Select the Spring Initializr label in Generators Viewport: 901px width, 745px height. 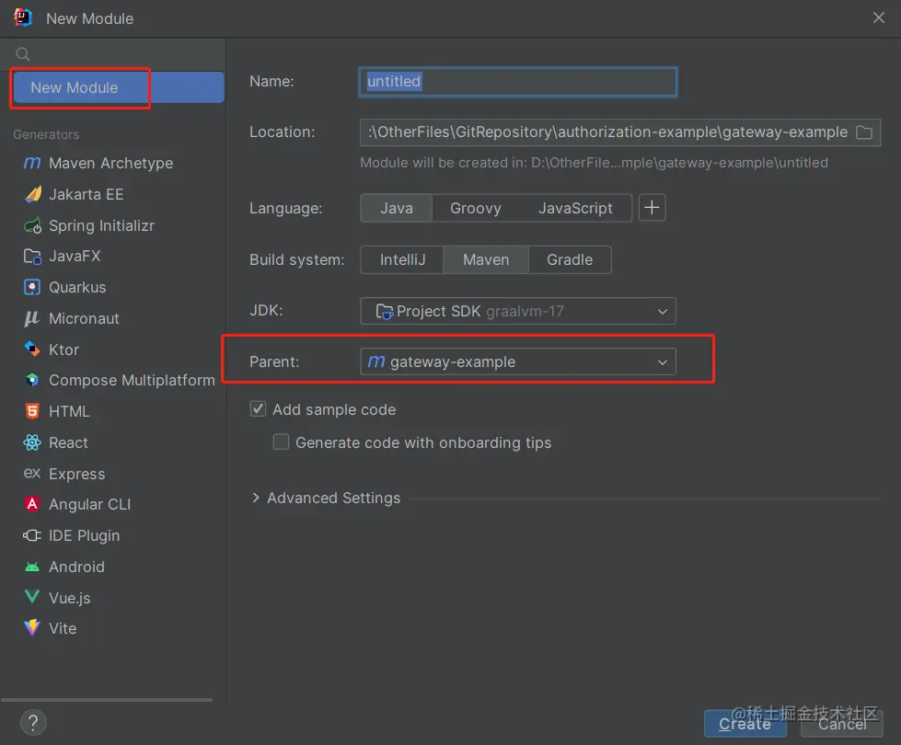coord(102,225)
